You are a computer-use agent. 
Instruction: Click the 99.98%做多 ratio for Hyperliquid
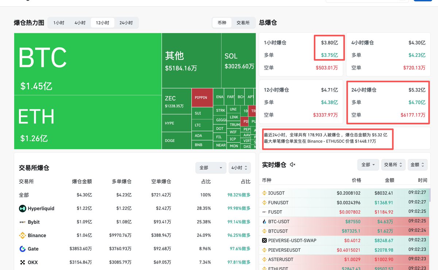(x=239, y=208)
